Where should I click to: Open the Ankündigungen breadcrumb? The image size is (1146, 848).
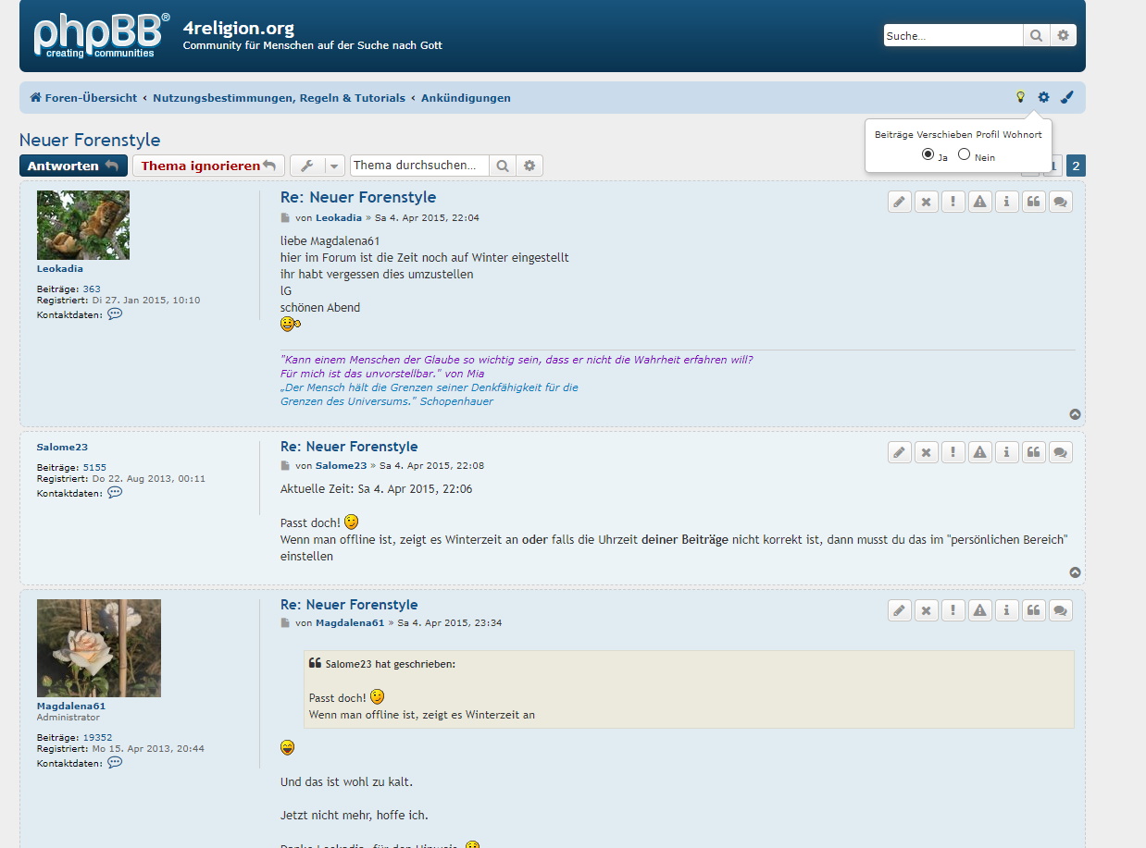coord(466,98)
